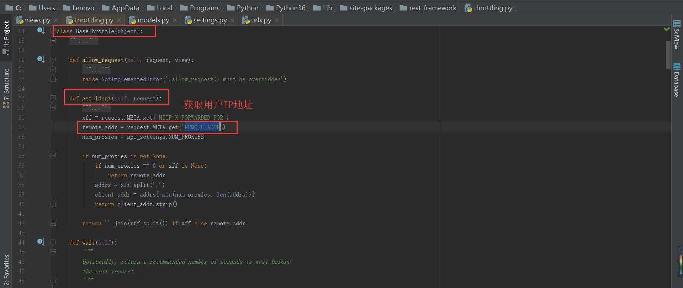Open the site-packages breadcrumb folder
The width and height of the screenshot is (683, 288).
(x=366, y=8)
